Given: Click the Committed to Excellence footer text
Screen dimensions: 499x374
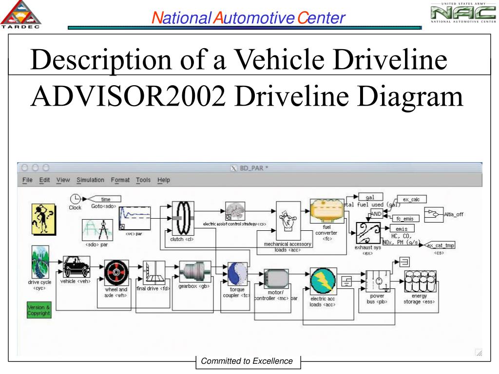Looking at the screenshot, I should coord(247,361).
